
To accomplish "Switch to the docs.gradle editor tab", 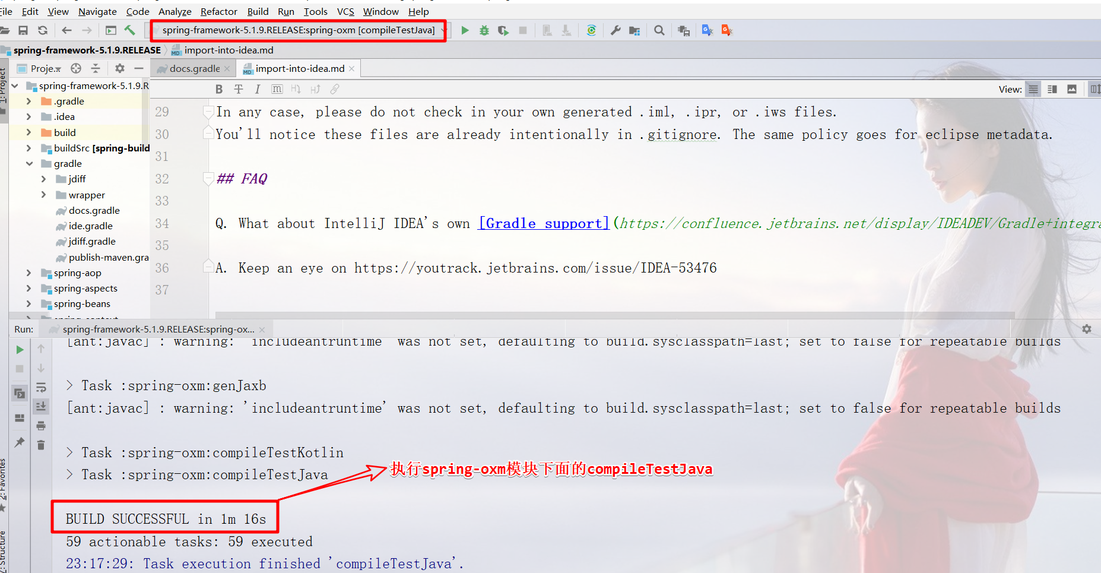I will (195, 69).
